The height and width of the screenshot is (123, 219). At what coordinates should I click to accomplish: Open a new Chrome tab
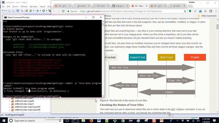[190, 6]
